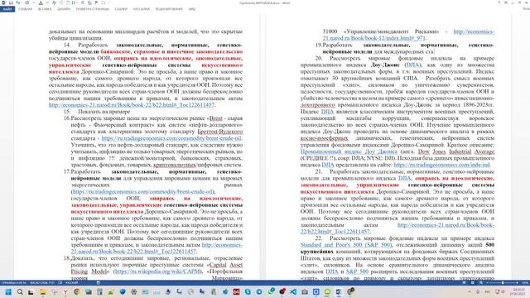Viewport: 530px width, 298px height.
Task: Open Yandex browser from the taskbar
Action: [x=65, y=292]
